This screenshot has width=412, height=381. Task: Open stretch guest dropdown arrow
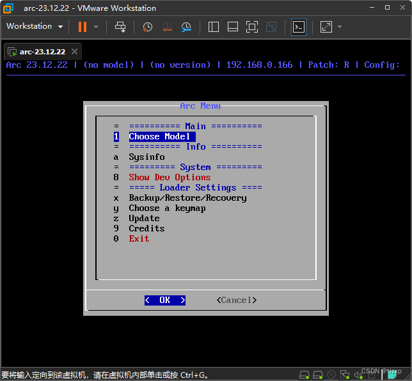coord(340,27)
